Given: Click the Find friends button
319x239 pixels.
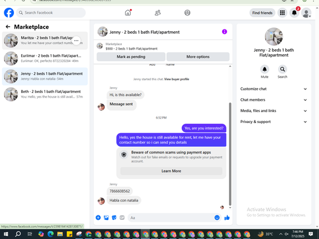Looking at the screenshot, I should [262, 13].
